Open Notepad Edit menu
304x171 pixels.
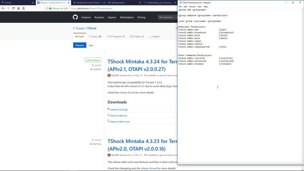[x=185, y=7]
